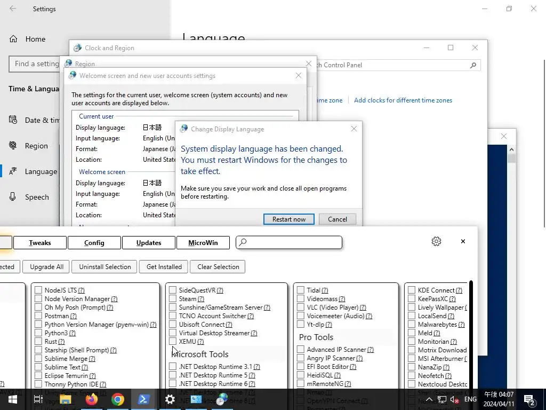Open Language page in Settings sidebar

tap(33, 171)
